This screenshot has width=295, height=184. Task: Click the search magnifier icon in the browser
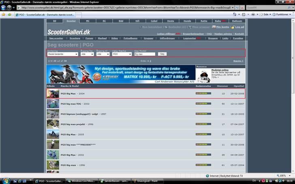pyautogui.click(x=289, y=8)
